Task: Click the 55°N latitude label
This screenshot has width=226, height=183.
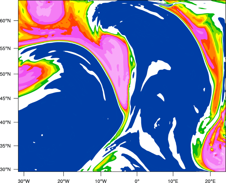Action: point(5,48)
